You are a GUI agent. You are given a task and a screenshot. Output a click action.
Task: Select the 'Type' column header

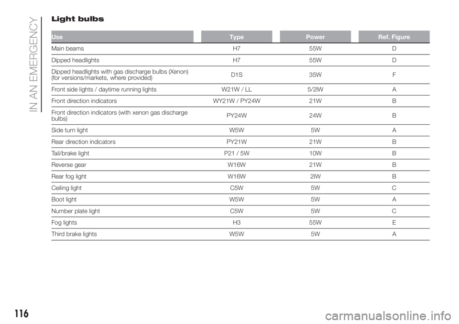[x=237, y=37]
